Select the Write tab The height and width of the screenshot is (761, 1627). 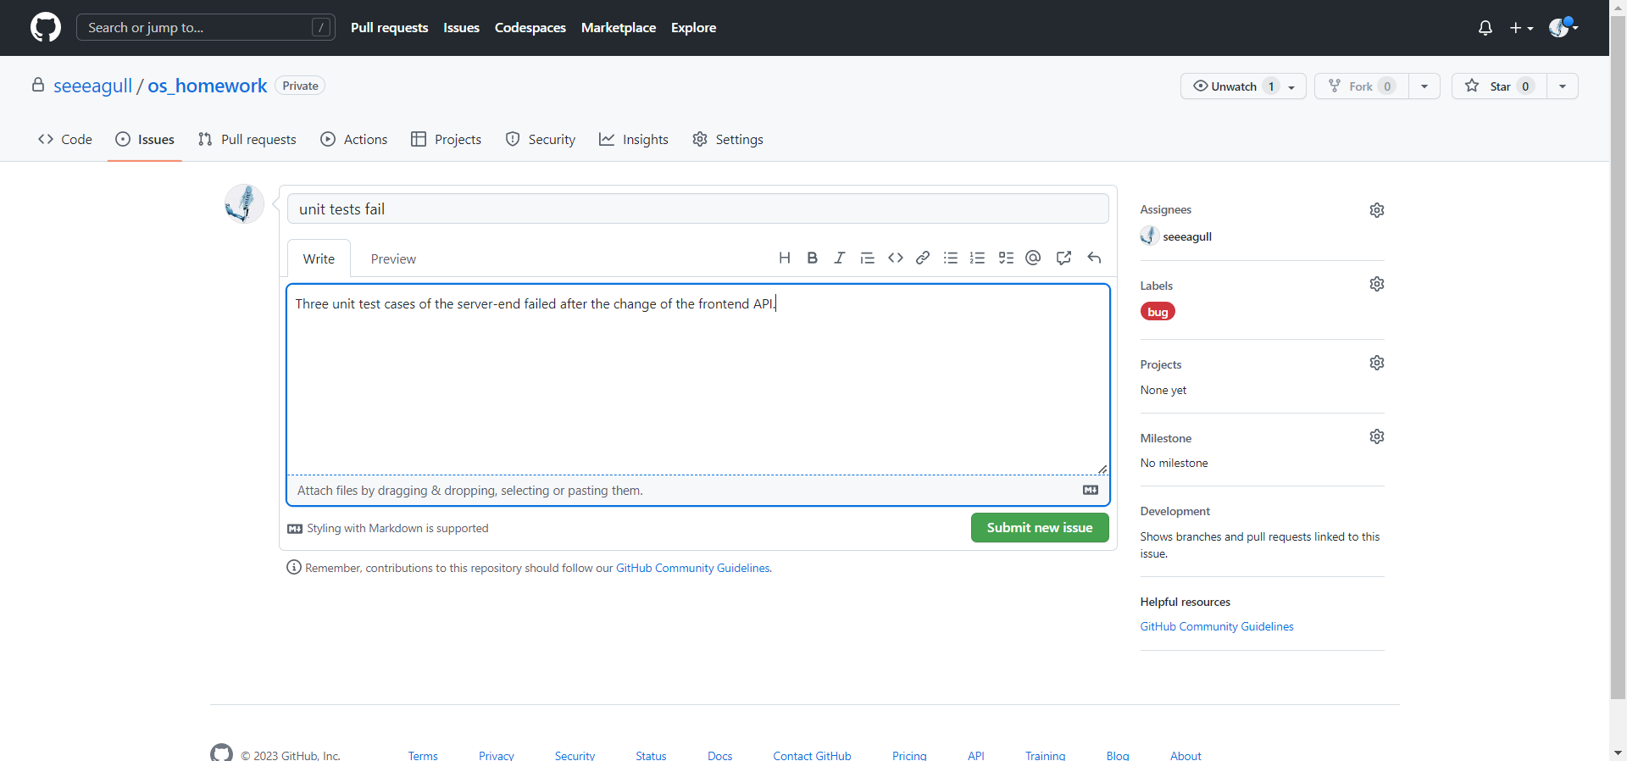(319, 258)
